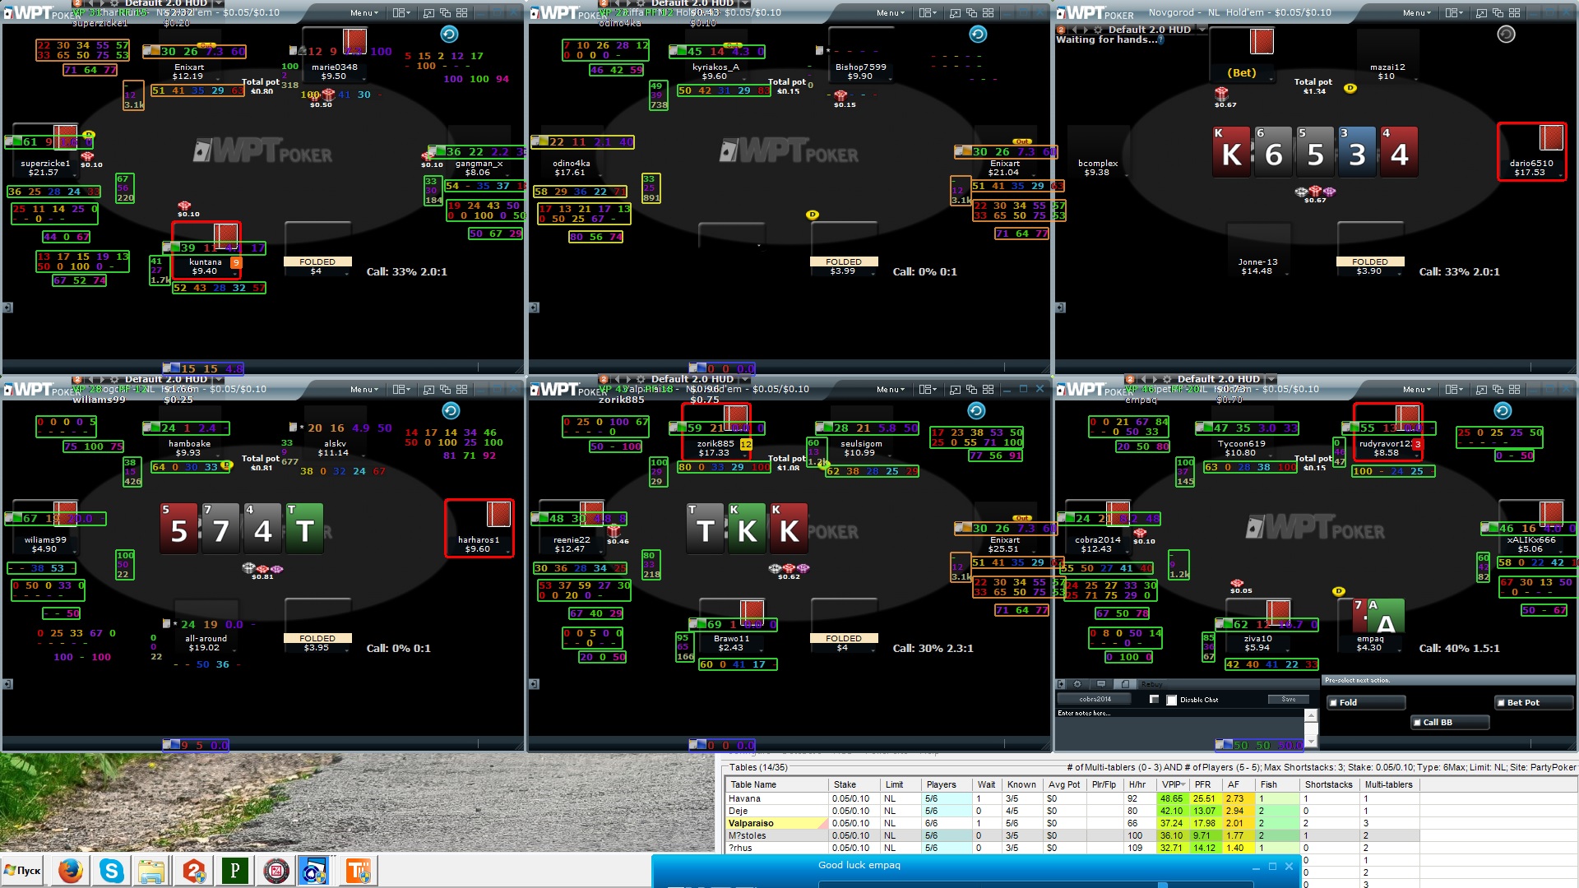Screen dimensions: 1579x888
Task: Click the cascade windows icon on kyriakos_A table
Action: pyautogui.click(x=971, y=13)
